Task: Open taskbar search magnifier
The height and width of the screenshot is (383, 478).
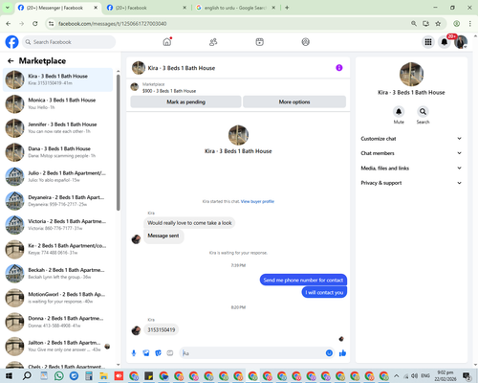Action: coord(27,376)
